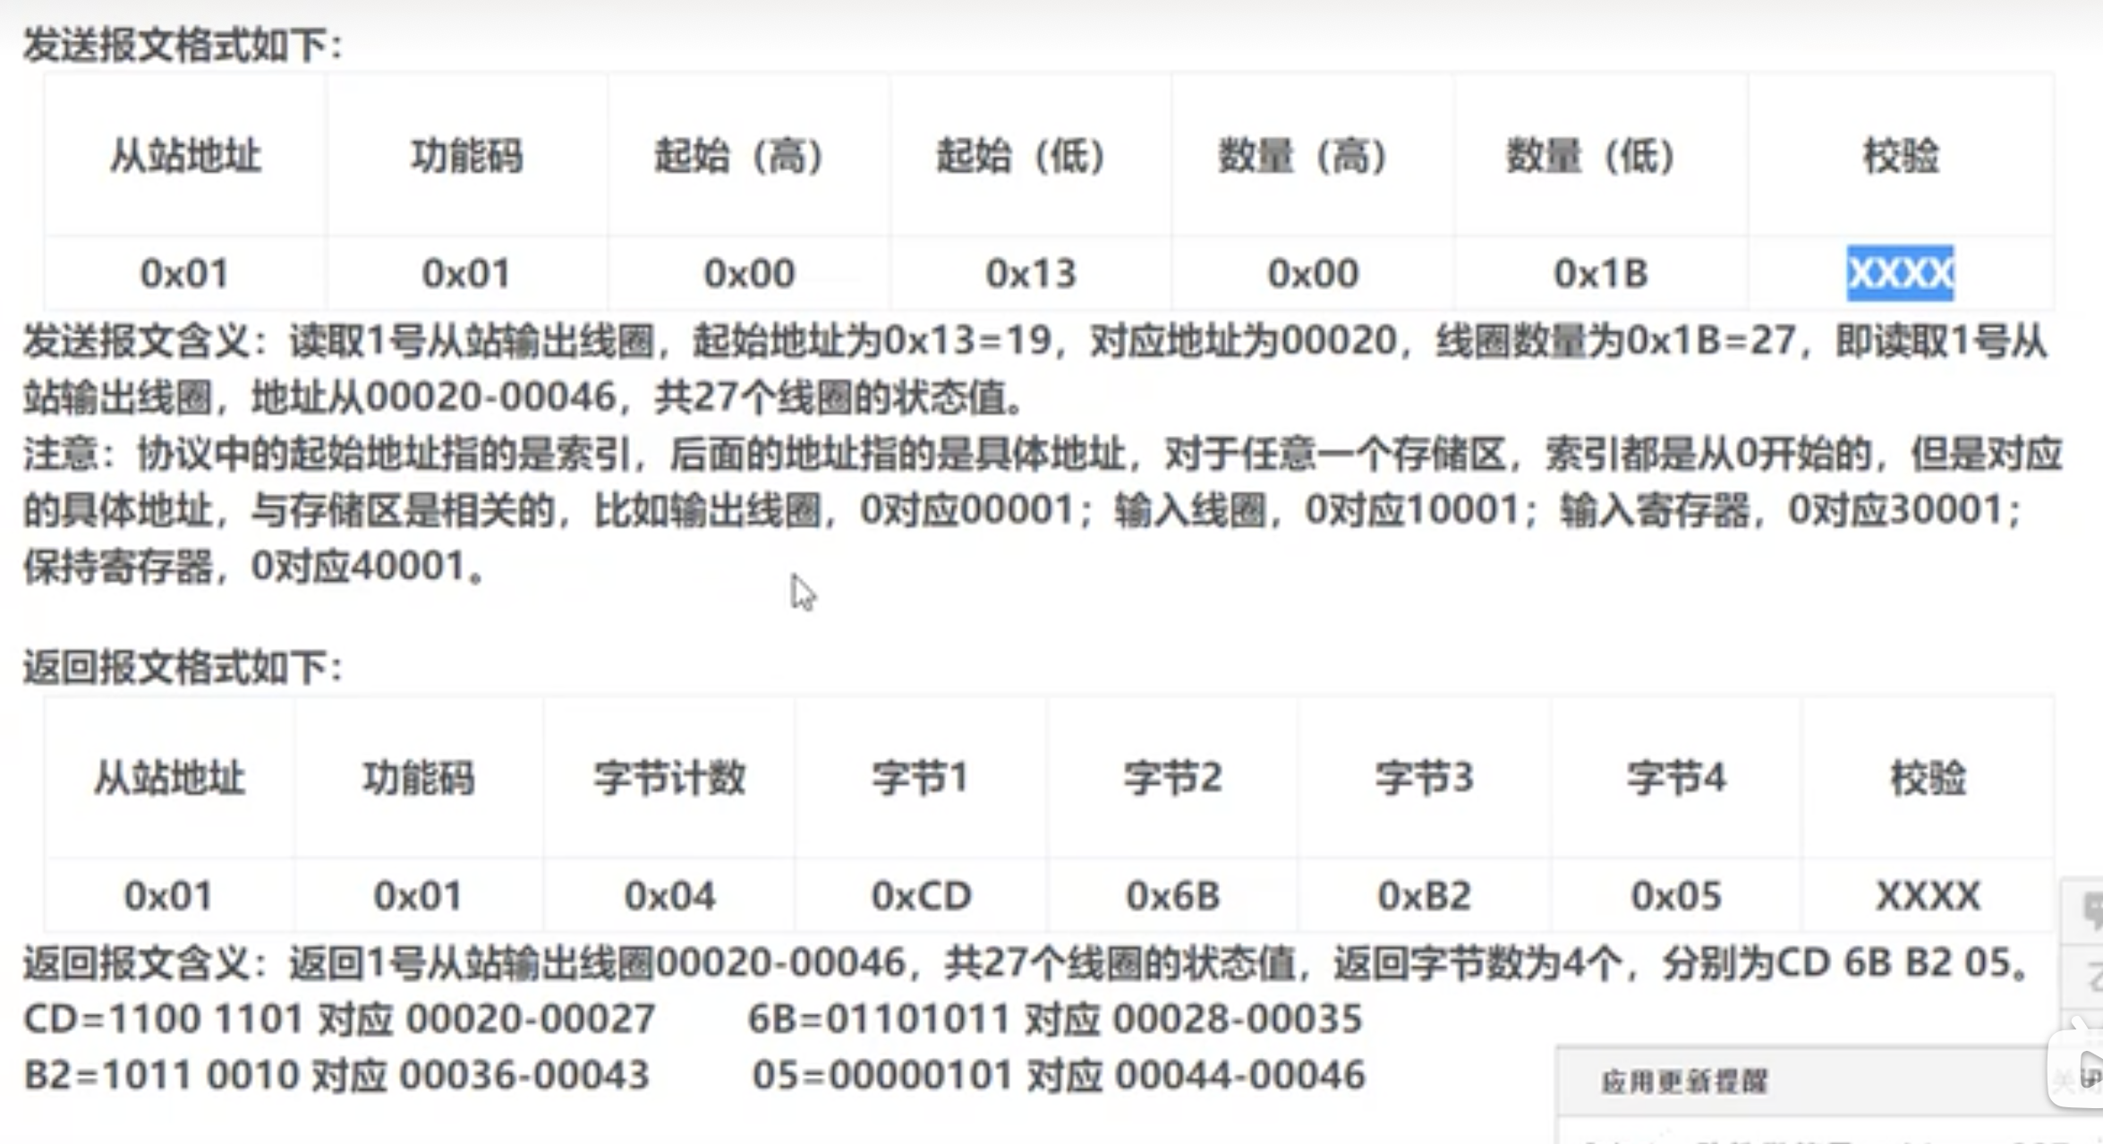Click the 发送报文格式如下 heading text
Screen dimensions: 2103x1144
coord(183,45)
